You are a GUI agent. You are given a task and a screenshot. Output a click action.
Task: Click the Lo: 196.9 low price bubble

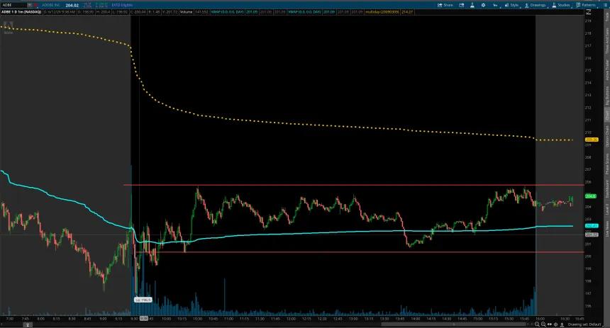pyautogui.click(x=143, y=300)
